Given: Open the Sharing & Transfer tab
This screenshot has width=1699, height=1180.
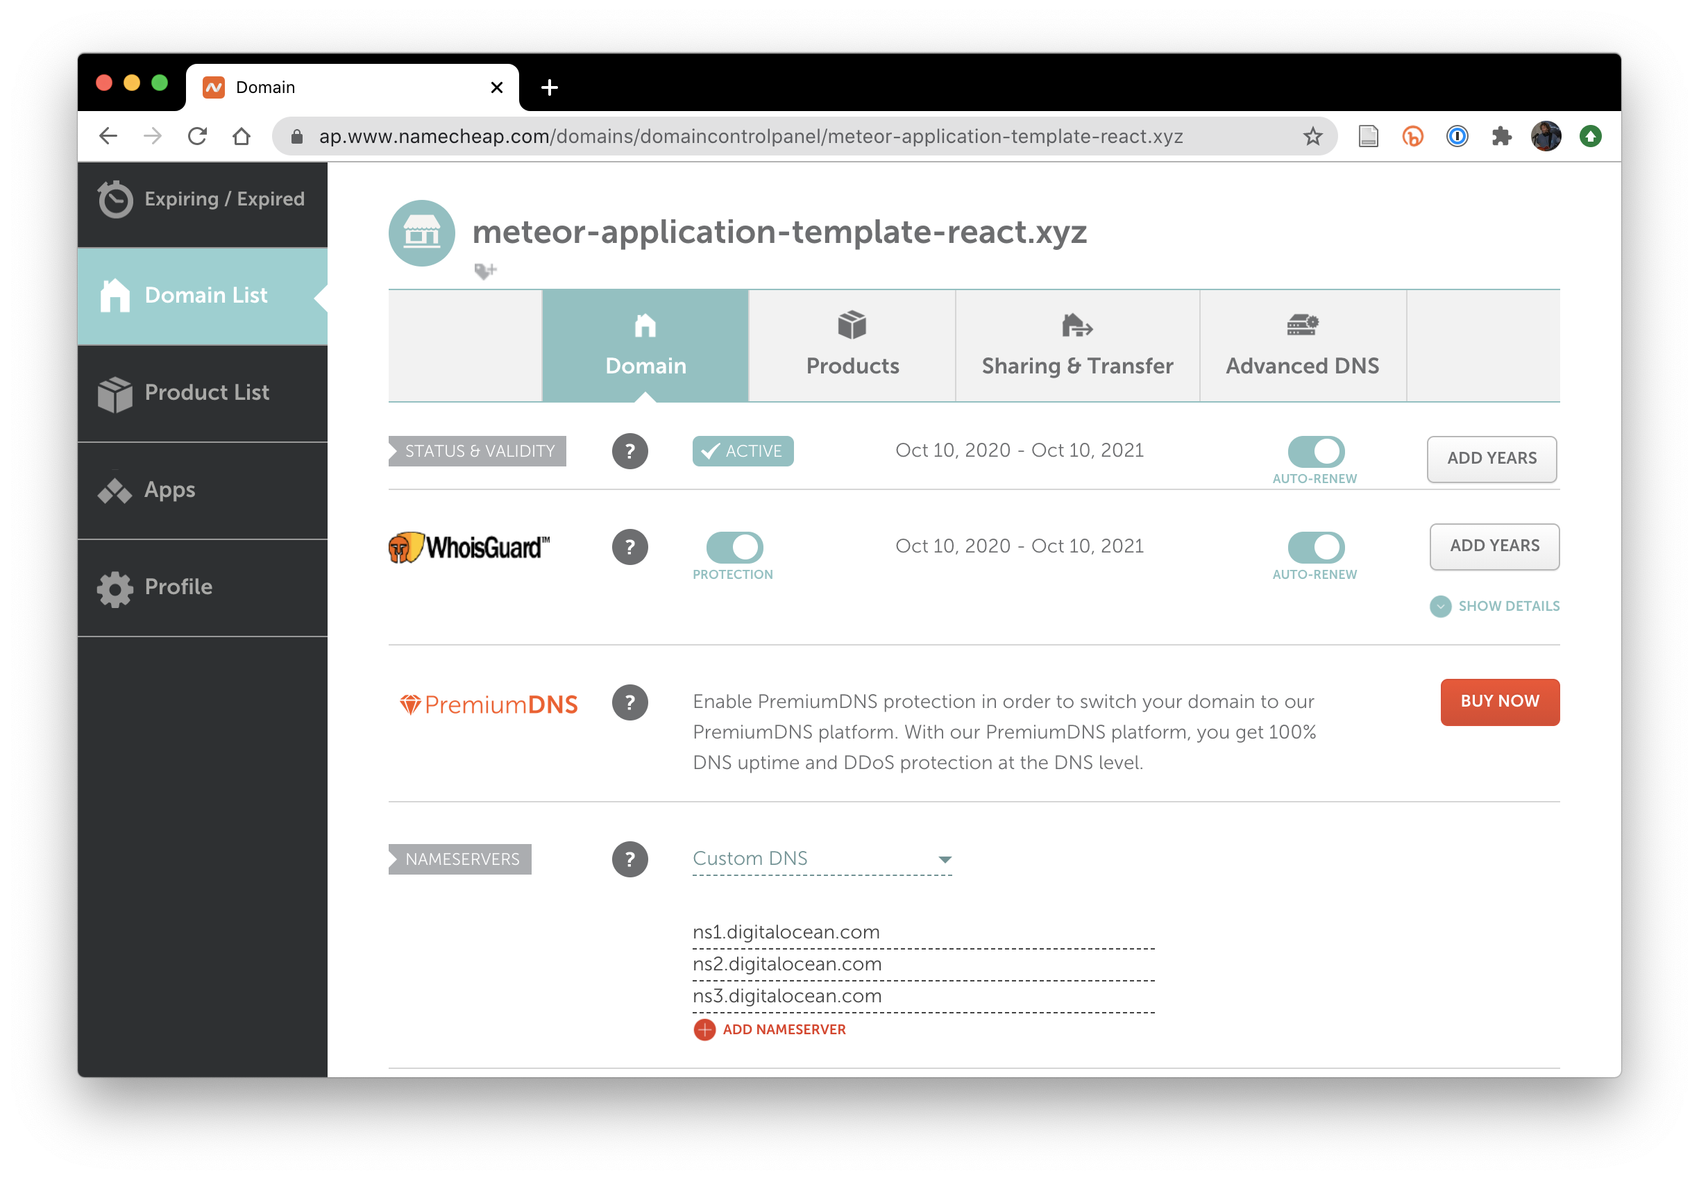Looking at the screenshot, I should click(1076, 346).
